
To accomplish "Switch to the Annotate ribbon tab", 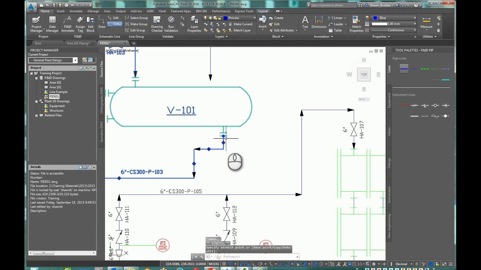I will (x=76, y=11).
